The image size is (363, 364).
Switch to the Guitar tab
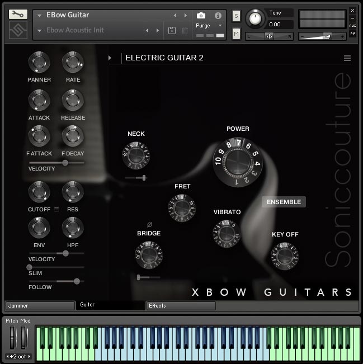pyautogui.click(x=111, y=305)
